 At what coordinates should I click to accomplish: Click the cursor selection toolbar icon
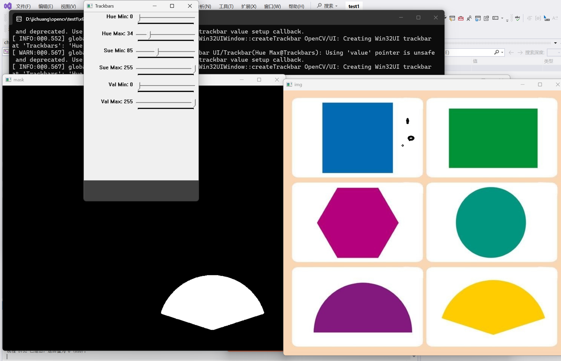click(546, 18)
